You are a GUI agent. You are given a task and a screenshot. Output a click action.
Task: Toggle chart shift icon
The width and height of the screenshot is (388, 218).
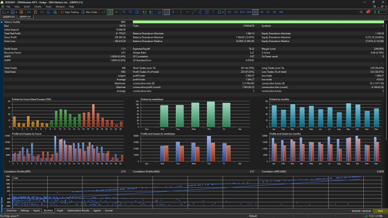point(151,12)
